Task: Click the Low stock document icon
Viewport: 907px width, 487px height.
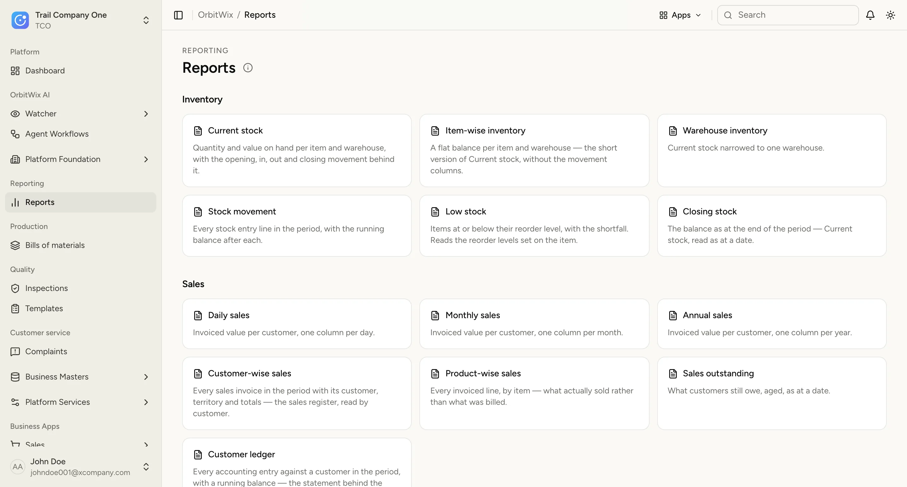Action: tap(435, 212)
